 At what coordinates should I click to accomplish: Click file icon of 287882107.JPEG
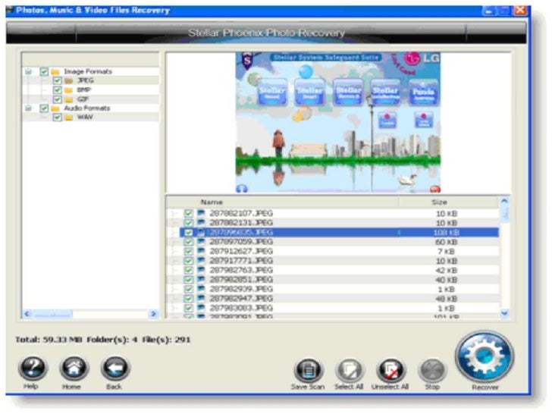(x=201, y=213)
